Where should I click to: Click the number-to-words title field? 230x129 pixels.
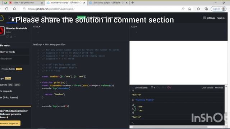[14, 52]
